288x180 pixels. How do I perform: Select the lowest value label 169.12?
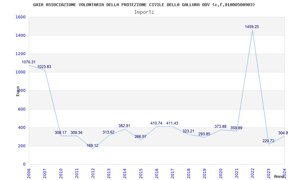tap(93, 146)
